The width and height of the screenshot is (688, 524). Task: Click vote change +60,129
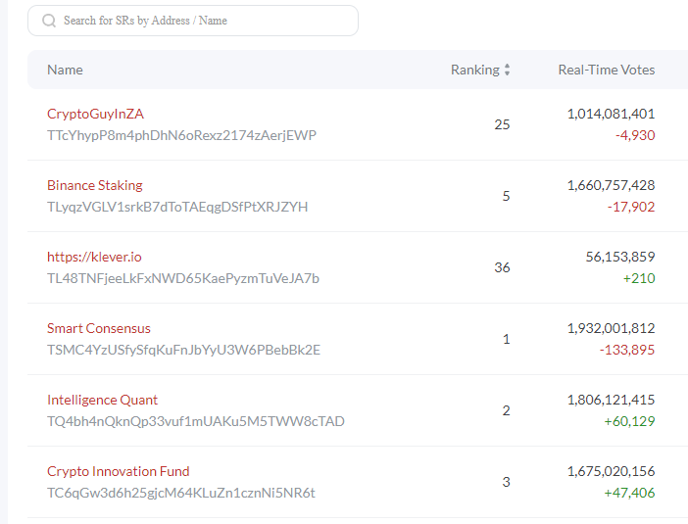[629, 421]
